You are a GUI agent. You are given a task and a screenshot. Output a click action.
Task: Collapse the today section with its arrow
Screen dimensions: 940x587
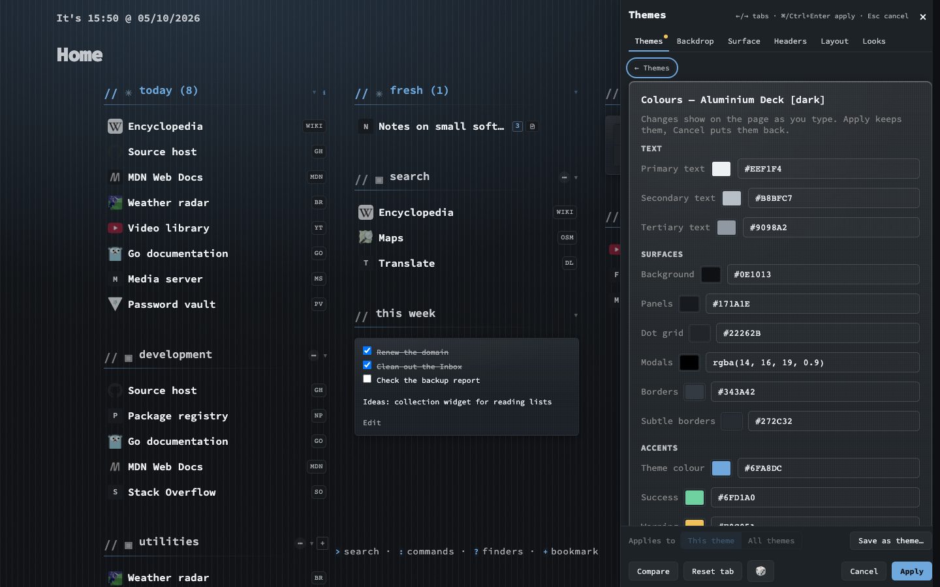[314, 93]
